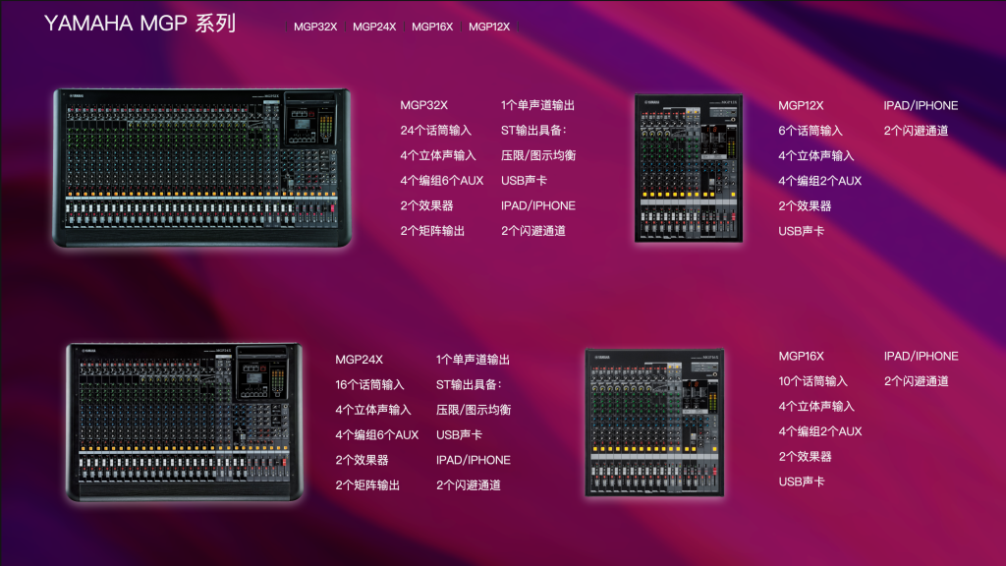Click 2个闪避通道 under the MGP16X heading
This screenshot has width=1006, height=566.
point(915,380)
